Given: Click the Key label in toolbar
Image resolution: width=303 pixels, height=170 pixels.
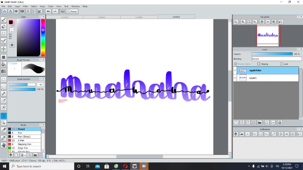Looking at the screenshot, I should pyautogui.click(x=63, y=12).
